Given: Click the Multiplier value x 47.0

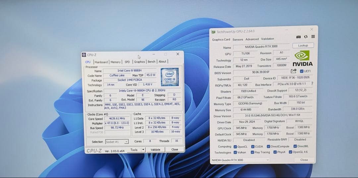Looking at the screenshot, I should point(117,123).
